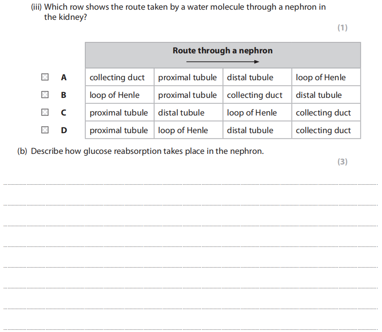Viewport: 382px width, 332px height.
Task: Click 'loop of Henle' cell in row B
Action: coord(114,95)
